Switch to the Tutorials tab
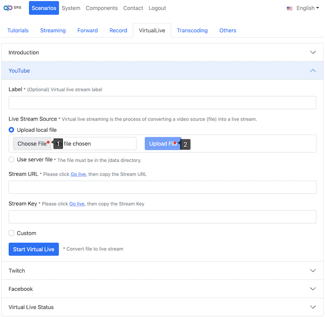 (x=18, y=30)
